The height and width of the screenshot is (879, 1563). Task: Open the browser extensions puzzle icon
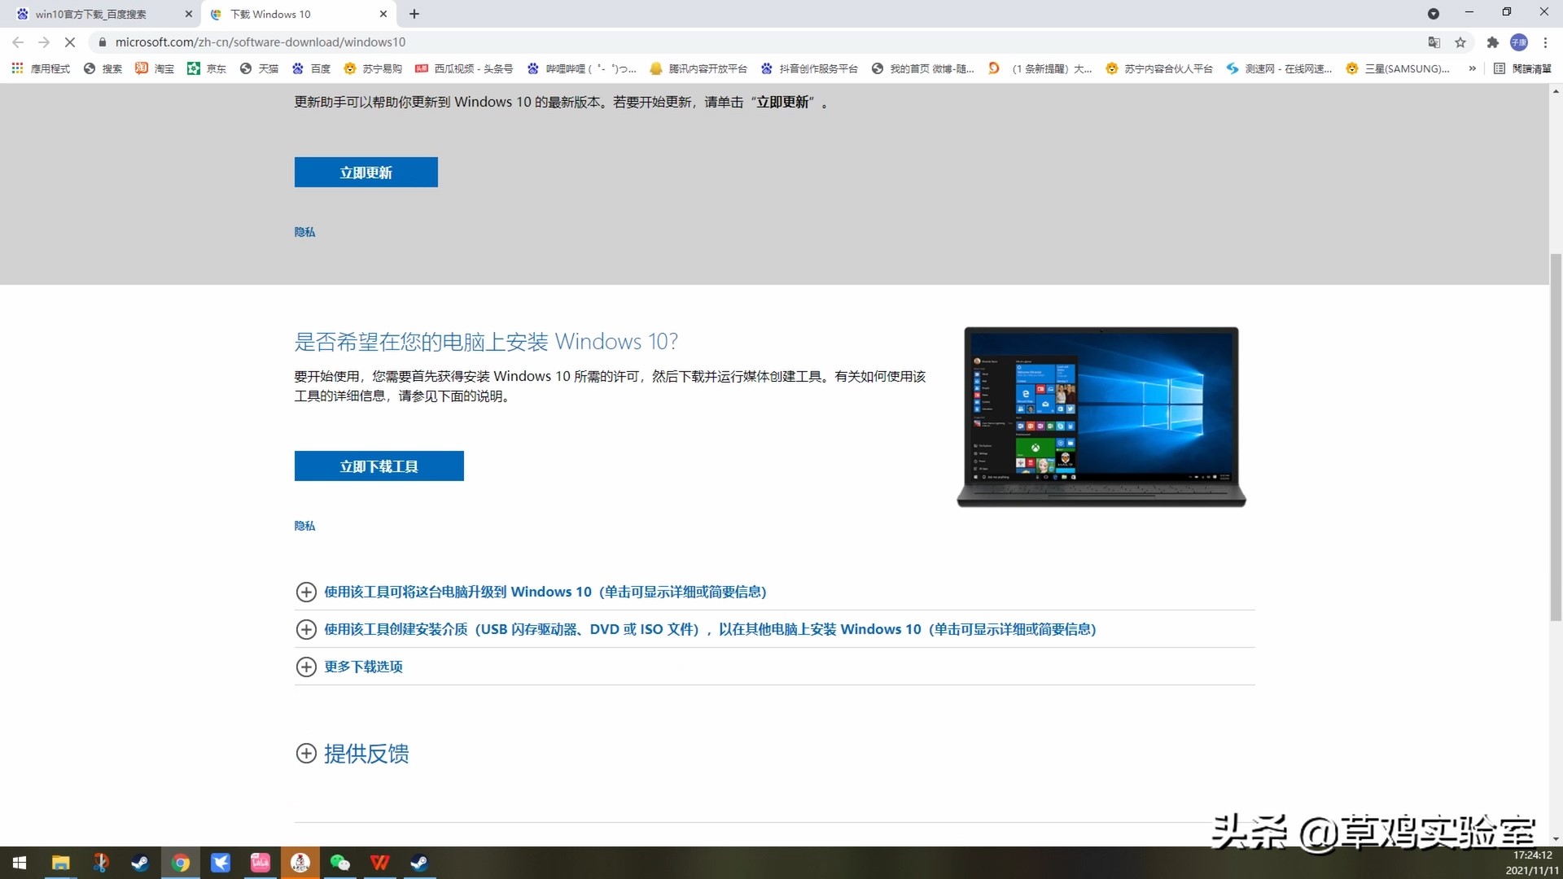click(1492, 42)
